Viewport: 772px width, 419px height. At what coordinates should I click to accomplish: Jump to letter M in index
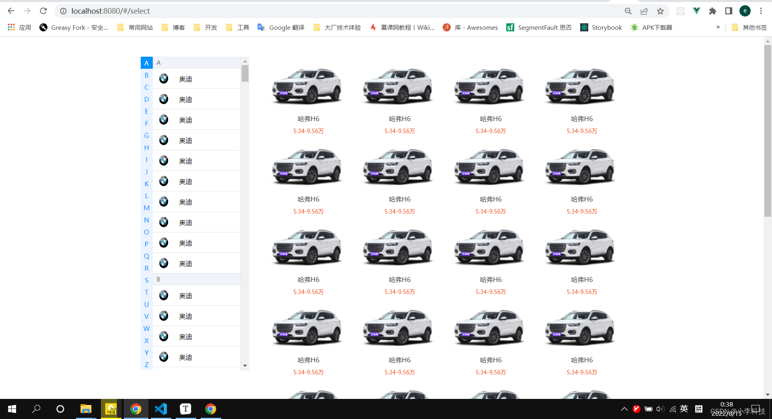[147, 208]
